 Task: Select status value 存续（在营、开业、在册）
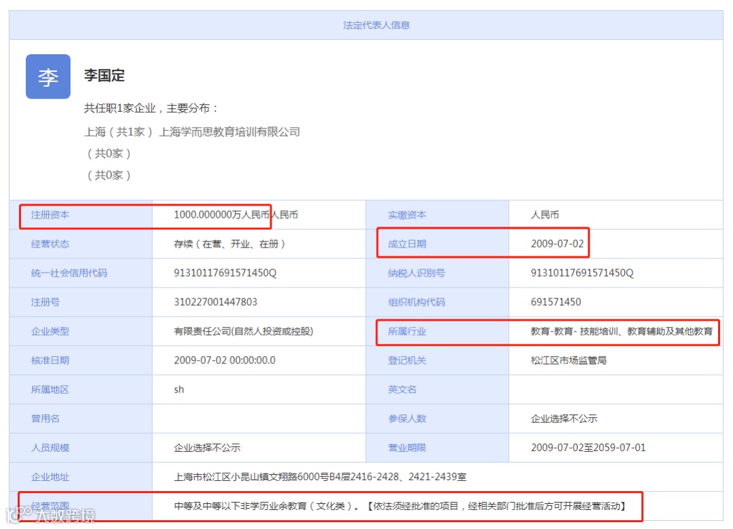[229, 244]
